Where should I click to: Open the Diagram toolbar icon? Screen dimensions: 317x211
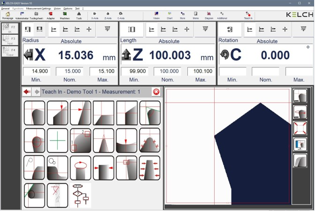[209, 15]
